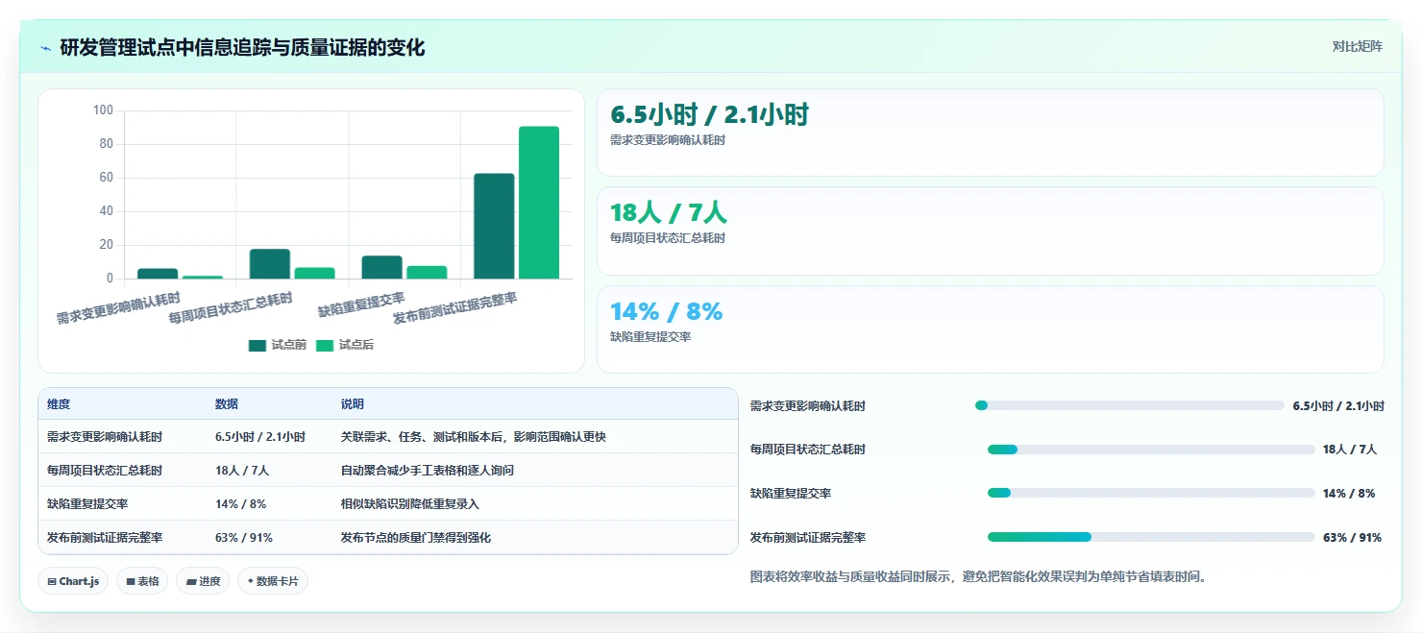Click the 试点前 bar for 缺陷重复提交率
Screen dimensions: 1422x633
pos(382,267)
